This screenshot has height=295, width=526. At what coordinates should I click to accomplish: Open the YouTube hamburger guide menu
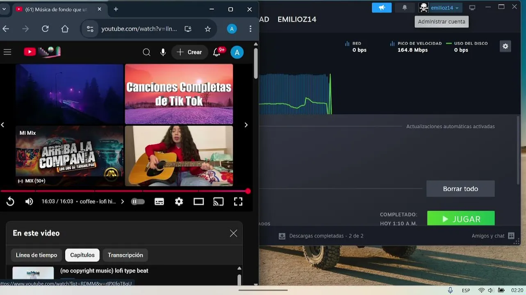pos(7,52)
